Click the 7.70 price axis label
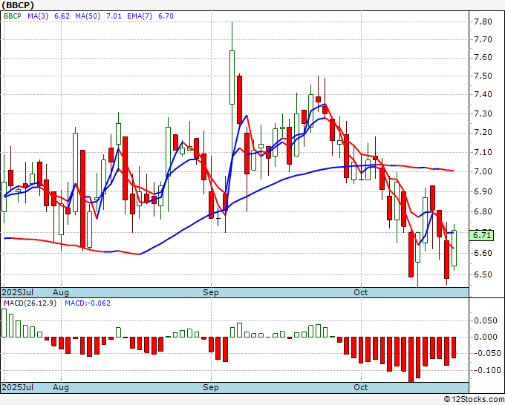505x405 pixels. coord(483,39)
